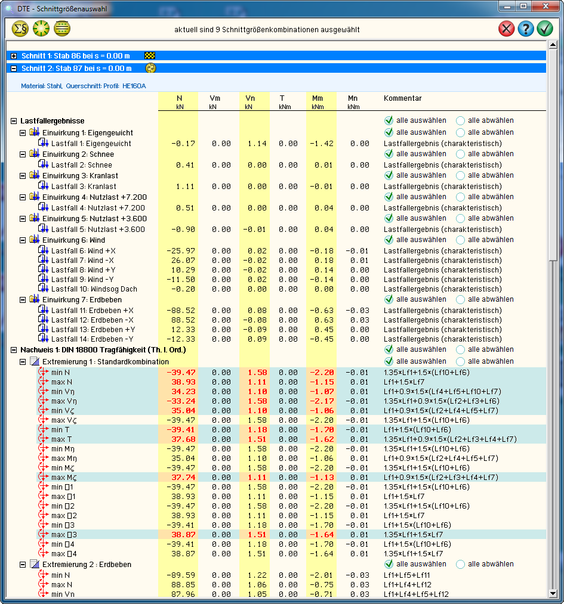Select 'alle auswählen' for Einwirkung 6: Wind
The height and width of the screenshot is (604, 564).
coord(389,240)
